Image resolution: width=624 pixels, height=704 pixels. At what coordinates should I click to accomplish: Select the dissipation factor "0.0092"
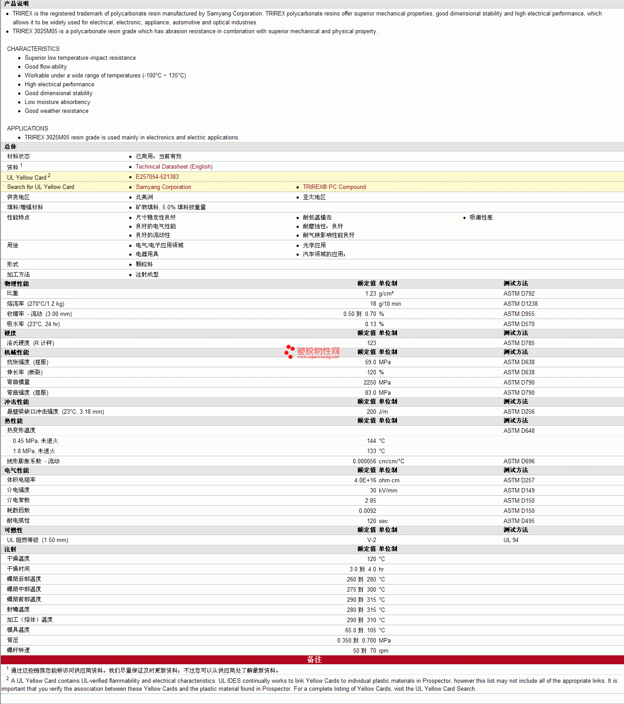tap(368, 511)
